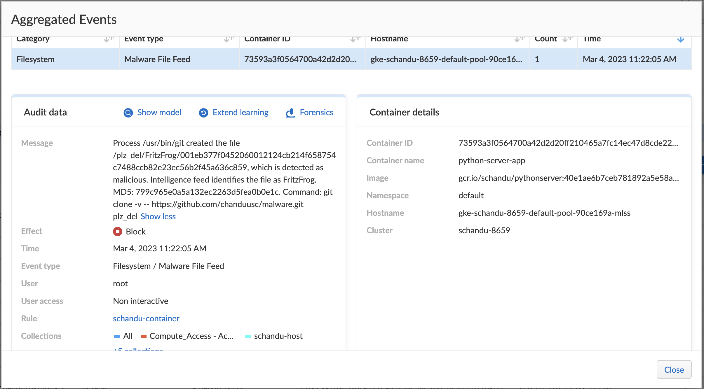This screenshot has width=704, height=389.
Task: Toggle schandu-host collection tag
Action: pos(279,336)
